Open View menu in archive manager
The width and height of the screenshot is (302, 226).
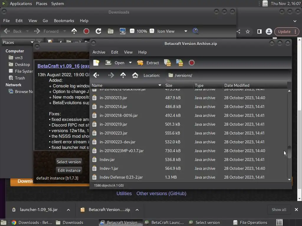pos(128,52)
